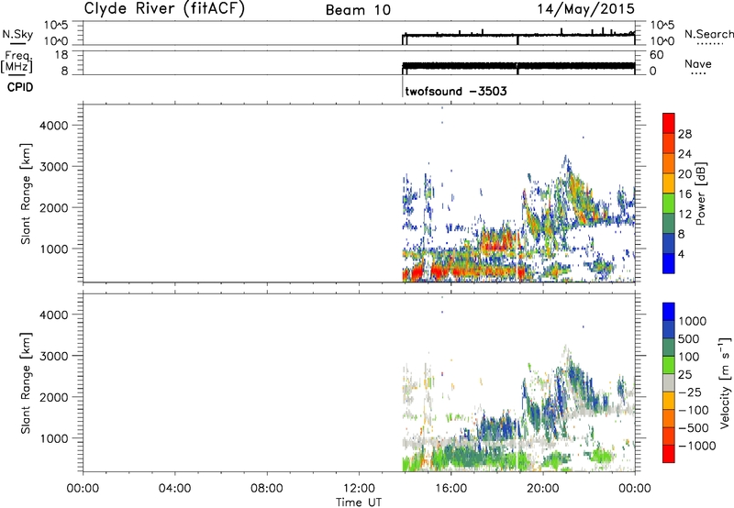734x508 pixels.
Task: Click the "N.Sky" legend label
Action: coord(17,34)
